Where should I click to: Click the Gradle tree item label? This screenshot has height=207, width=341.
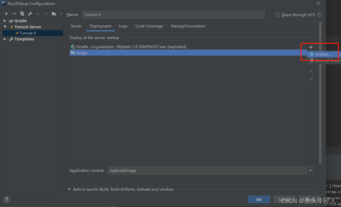coord(21,21)
